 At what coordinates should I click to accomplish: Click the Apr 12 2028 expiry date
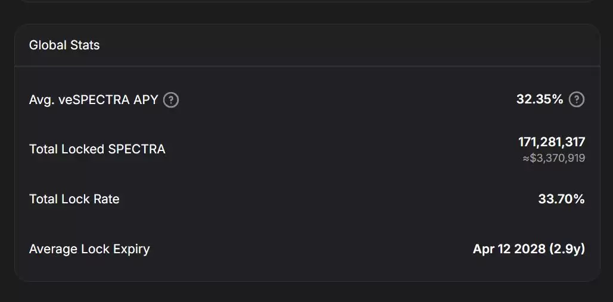(509, 248)
